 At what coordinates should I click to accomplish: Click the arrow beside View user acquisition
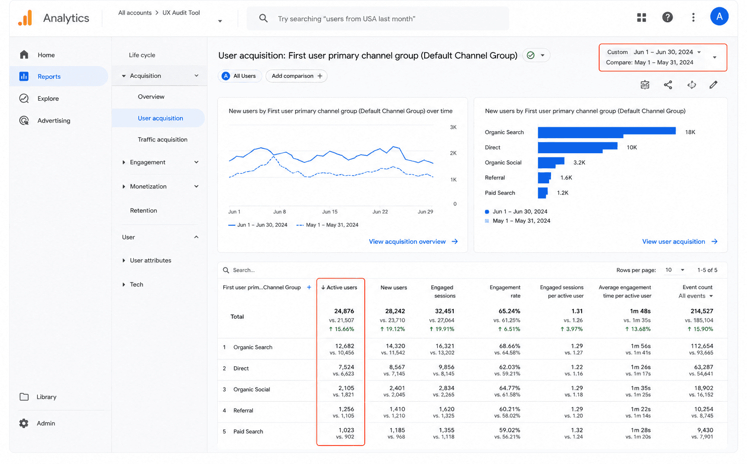(x=714, y=242)
